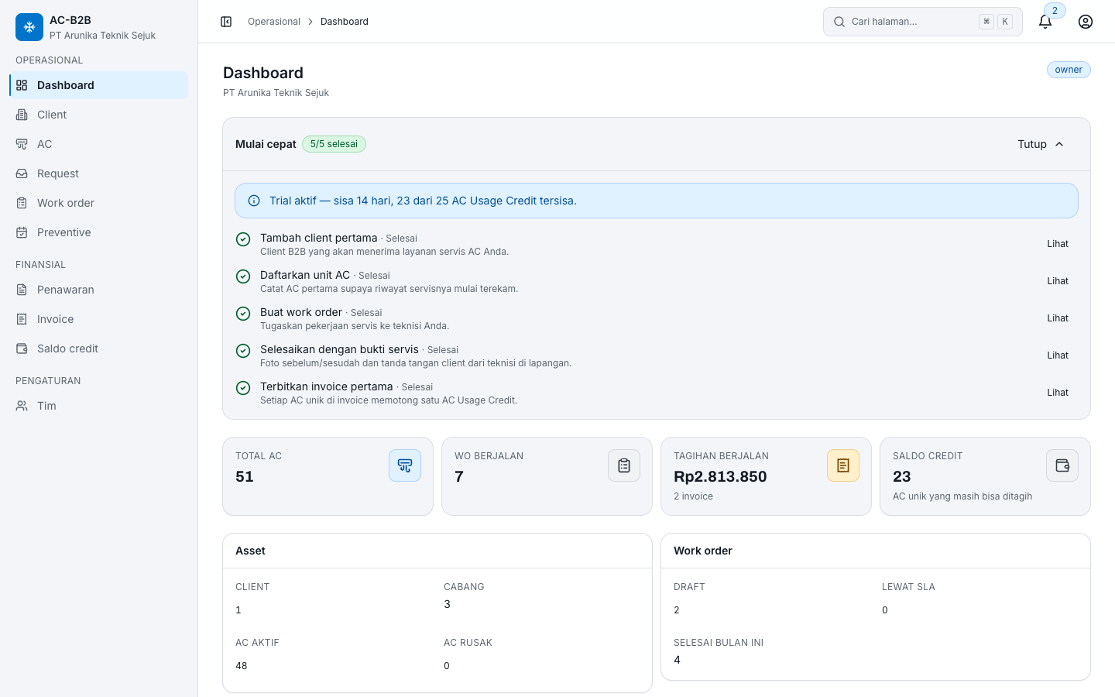Viewport: 1115px width, 697px height.
Task: Collapse the Mulai cepat panel with Tutup
Action: coord(1041,144)
